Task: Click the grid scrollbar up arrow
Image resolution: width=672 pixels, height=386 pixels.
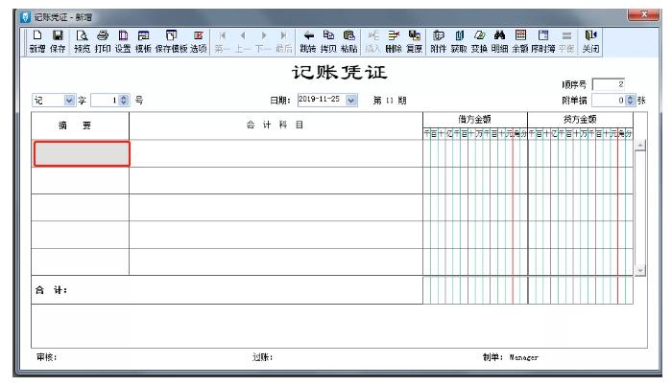Action: click(x=640, y=146)
